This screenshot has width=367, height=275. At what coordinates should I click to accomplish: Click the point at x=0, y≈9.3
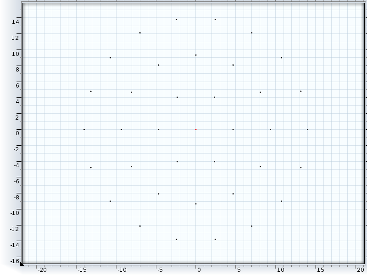click(196, 55)
